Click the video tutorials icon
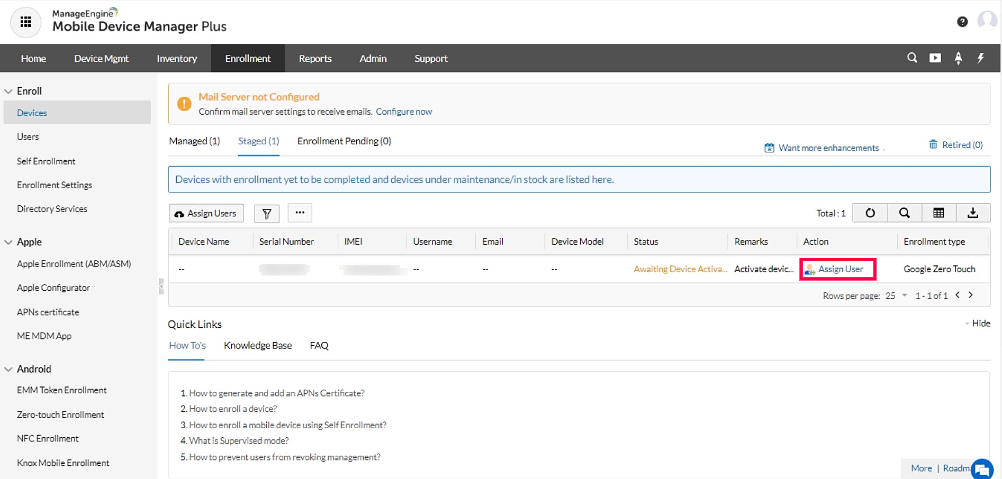This screenshot has height=479, width=1002. 935,58
